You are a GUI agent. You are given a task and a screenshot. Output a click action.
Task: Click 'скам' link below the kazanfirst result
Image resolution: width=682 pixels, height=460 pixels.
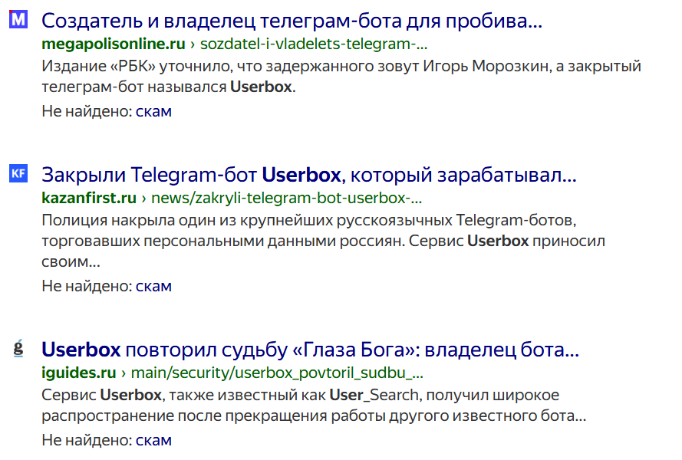point(153,285)
